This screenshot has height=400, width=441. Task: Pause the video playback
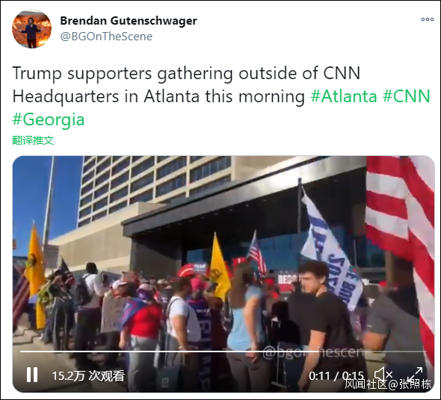tap(32, 375)
